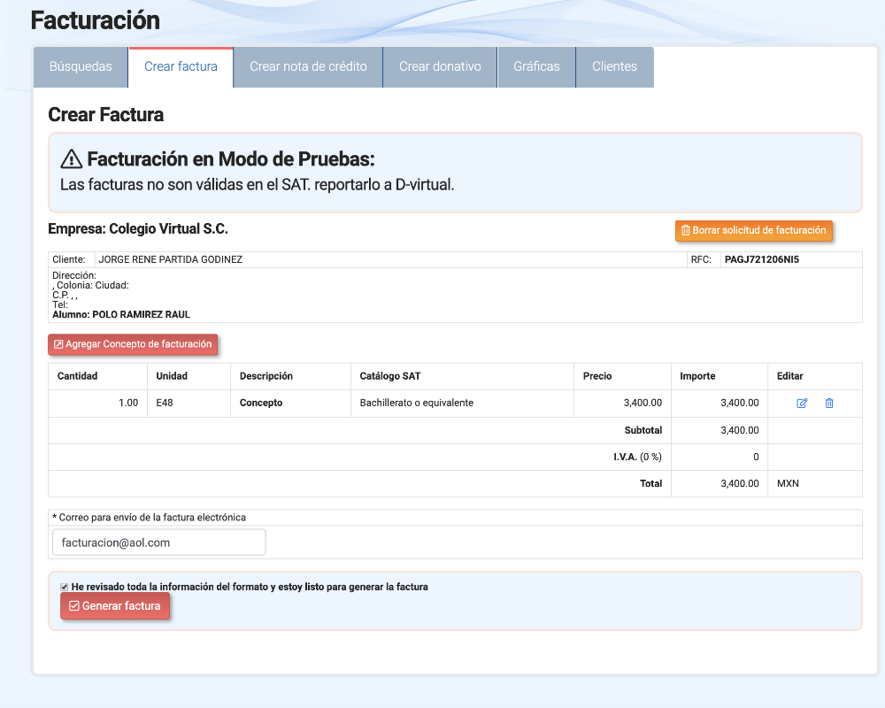Click the Alumno: POLO RAMIREZ RAUL text
The width and height of the screenshot is (885, 708).
tap(121, 314)
